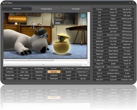Select the MegaGame button
This screenshot has height=110, width=137.
[x=39, y=72]
